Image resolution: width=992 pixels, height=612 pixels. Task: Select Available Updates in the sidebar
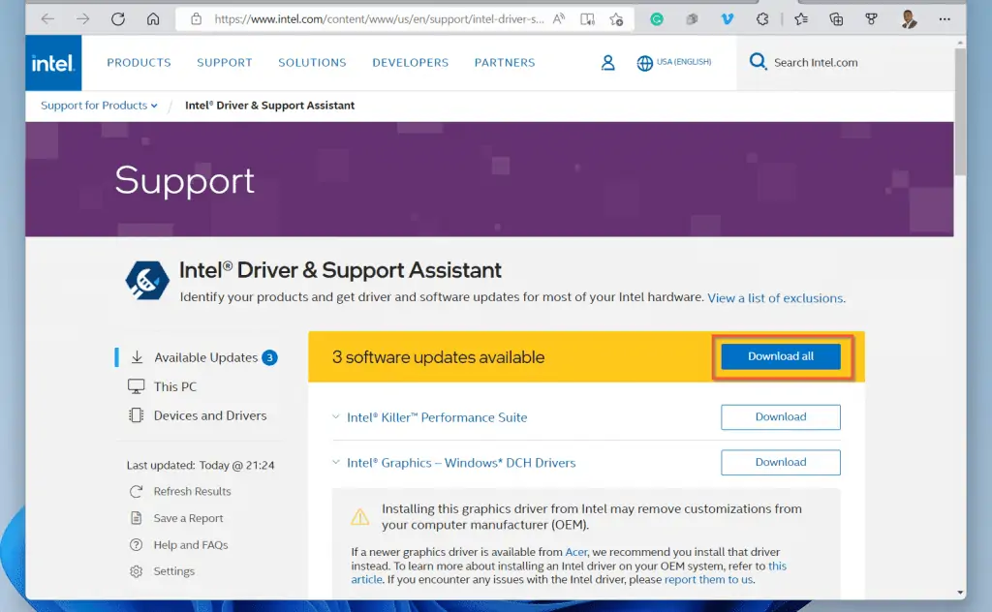(x=206, y=357)
